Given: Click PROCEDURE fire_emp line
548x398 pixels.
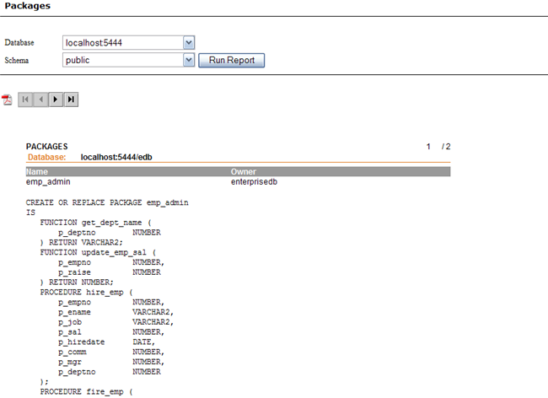Looking at the screenshot, I should 86,392.
